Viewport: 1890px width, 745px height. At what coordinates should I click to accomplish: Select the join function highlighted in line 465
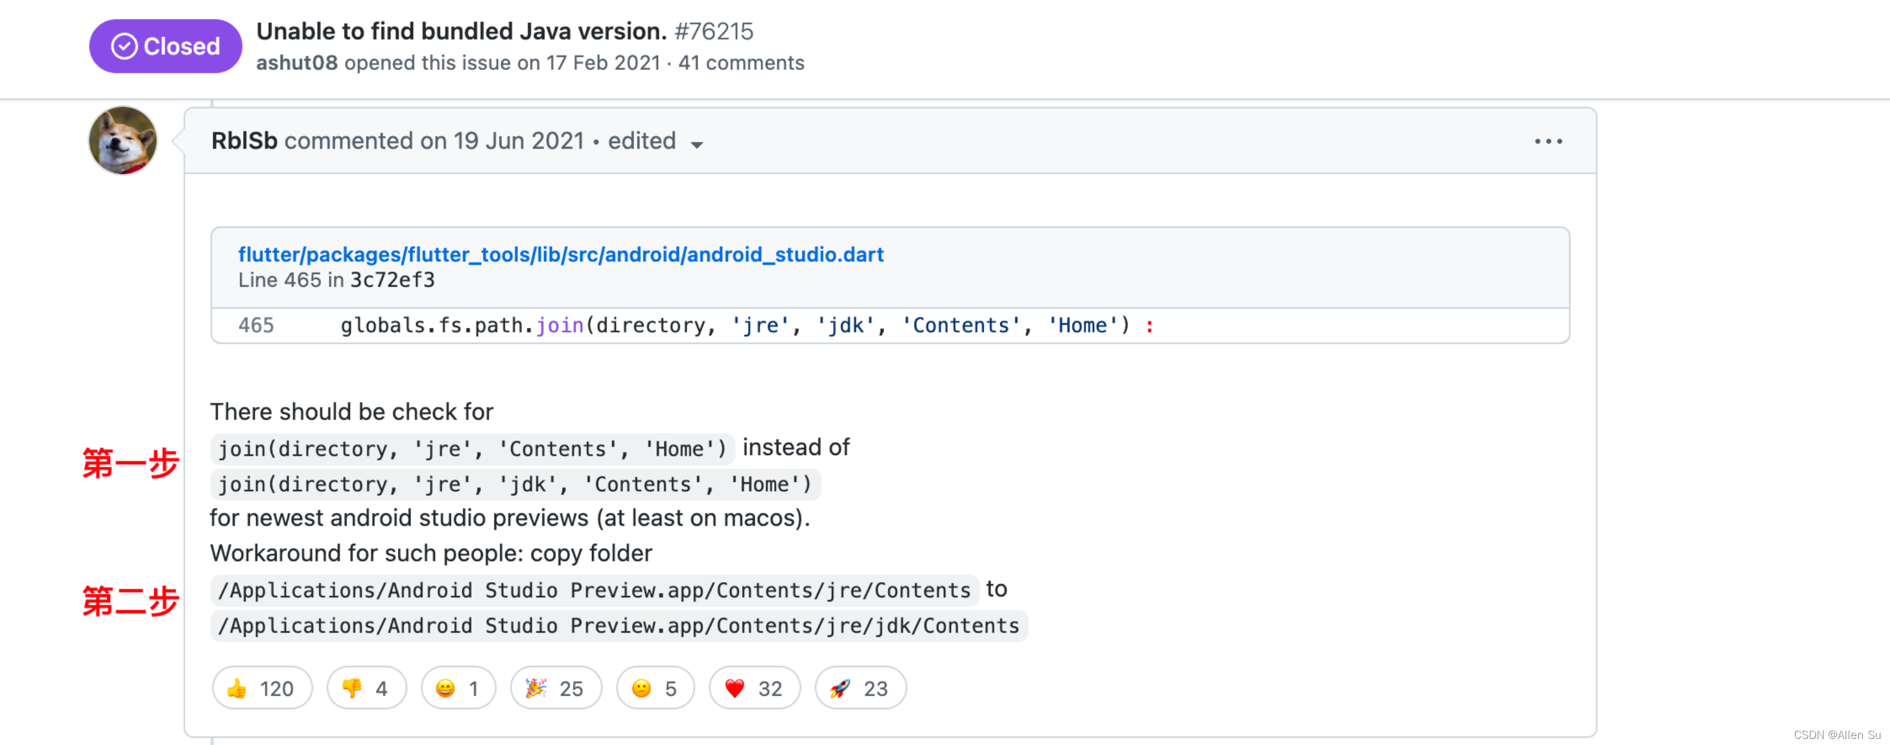pos(559,325)
